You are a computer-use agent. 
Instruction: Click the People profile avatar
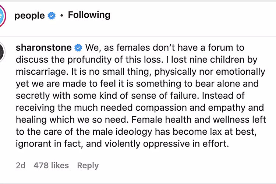click(x=3, y=15)
